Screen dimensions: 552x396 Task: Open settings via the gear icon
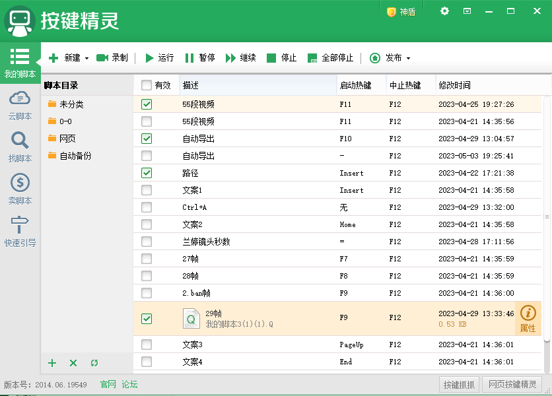coord(444,11)
